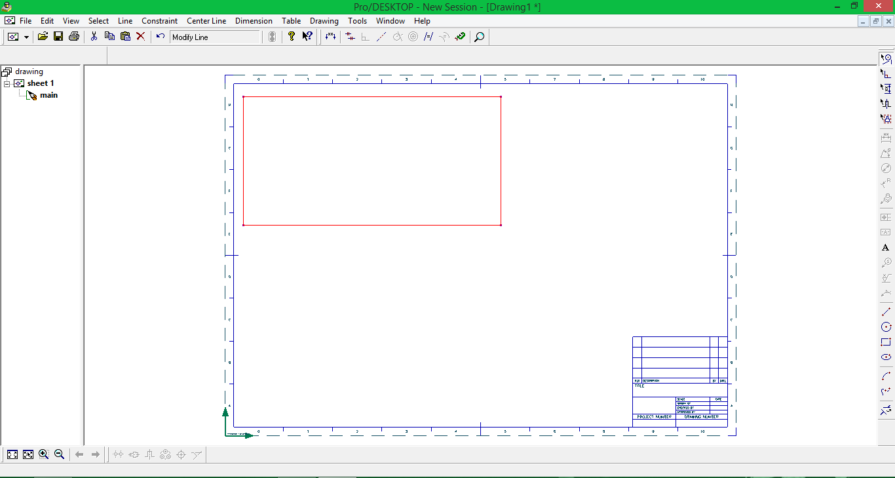This screenshot has height=478, width=895.
Task: Select the main sketch tree item
Action: pyautogui.click(x=48, y=95)
